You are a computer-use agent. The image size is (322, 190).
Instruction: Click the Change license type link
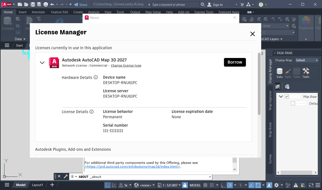pos(126,66)
